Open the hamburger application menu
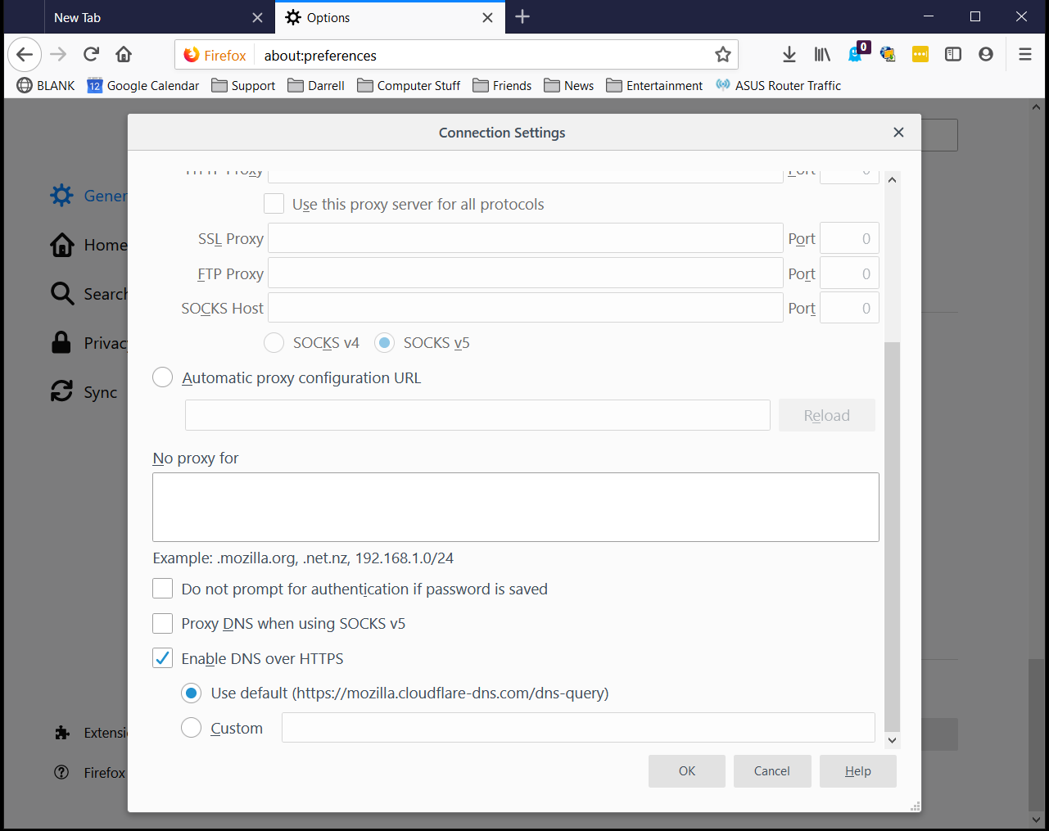 click(x=1024, y=54)
